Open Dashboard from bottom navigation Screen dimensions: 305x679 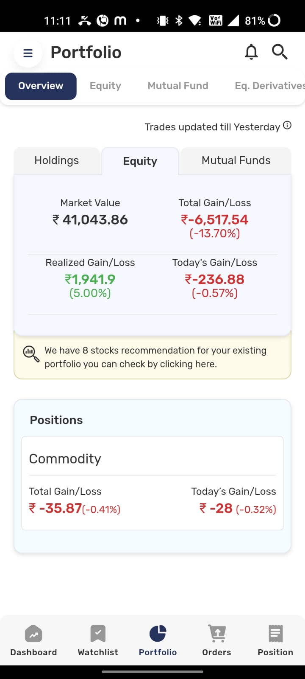click(x=33, y=641)
